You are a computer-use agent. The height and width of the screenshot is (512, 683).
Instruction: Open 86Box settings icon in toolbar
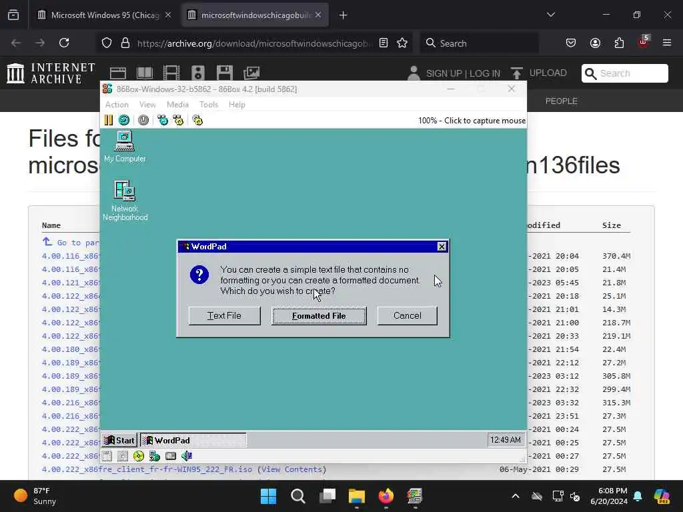[x=197, y=120]
